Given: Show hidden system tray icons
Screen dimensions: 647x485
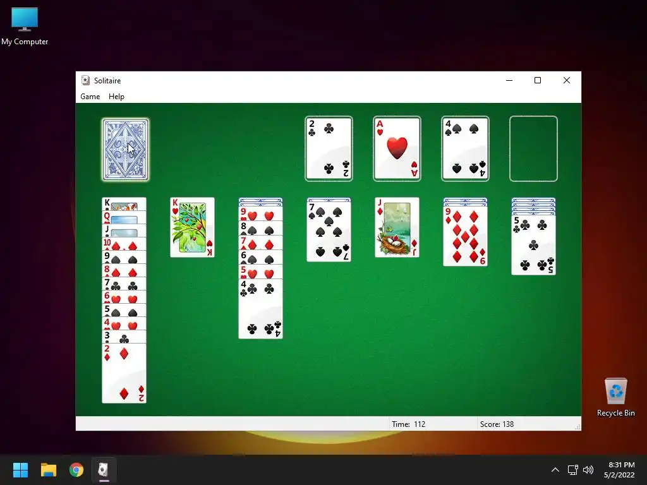Looking at the screenshot, I should (555, 470).
